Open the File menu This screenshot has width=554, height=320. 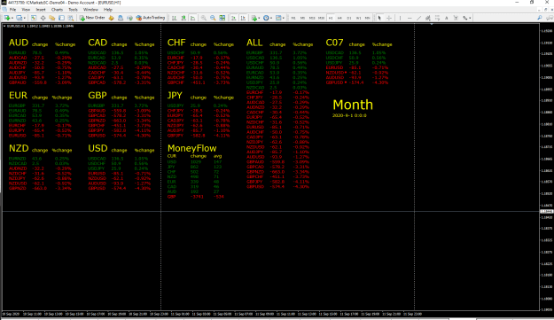[12, 10]
